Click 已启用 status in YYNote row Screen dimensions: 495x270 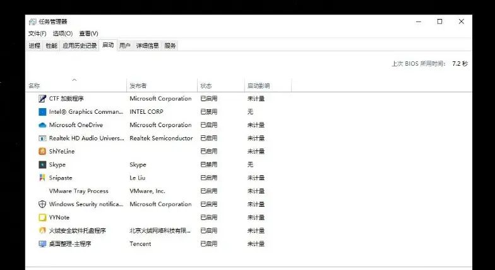coord(208,218)
